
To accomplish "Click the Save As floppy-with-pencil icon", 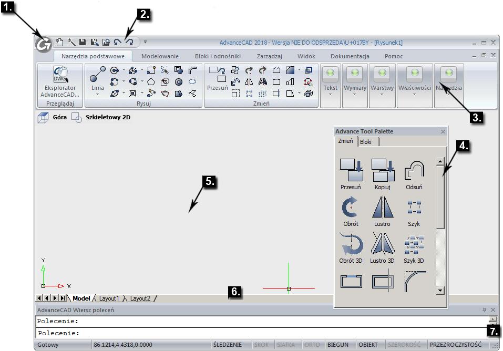I will [94, 42].
